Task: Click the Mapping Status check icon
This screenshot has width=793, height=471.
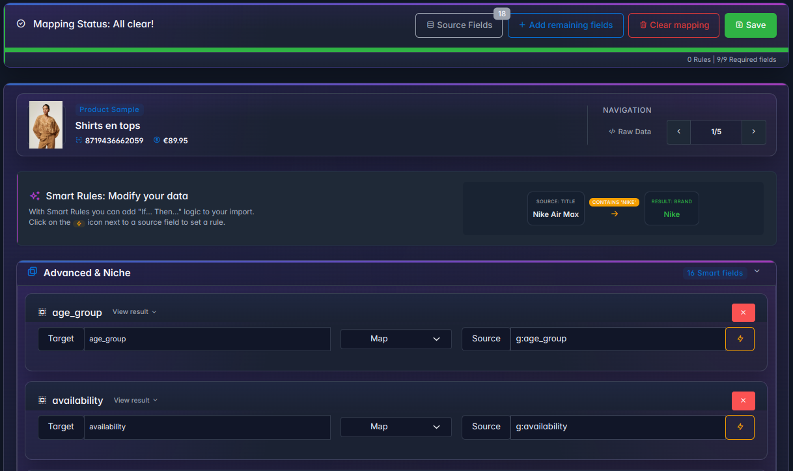Action: click(x=21, y=23)
